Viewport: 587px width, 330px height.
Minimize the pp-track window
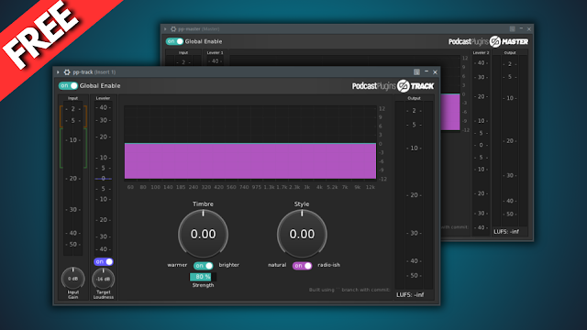coord(426,71)
